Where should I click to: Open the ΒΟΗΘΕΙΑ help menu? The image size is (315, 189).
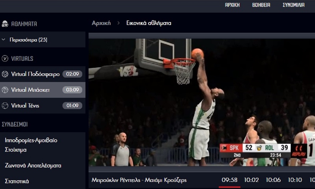coord(261,5)
